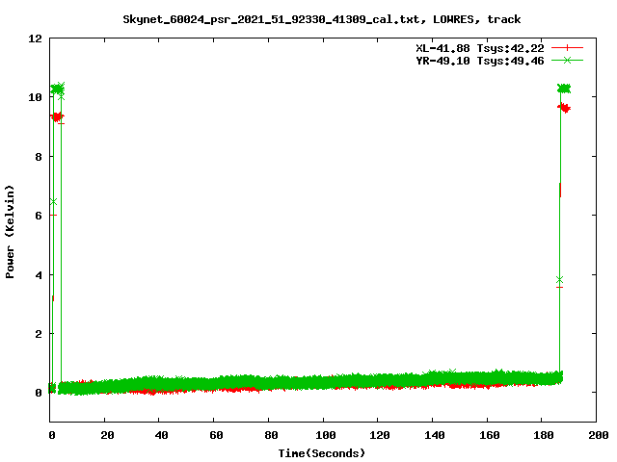The height and width of the screenshot is (462, 617).
Task: Click the red data cluster at the right end
Action: click(564, 108)
